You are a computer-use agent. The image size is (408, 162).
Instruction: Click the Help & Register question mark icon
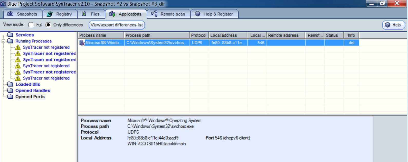click(198, 14)
